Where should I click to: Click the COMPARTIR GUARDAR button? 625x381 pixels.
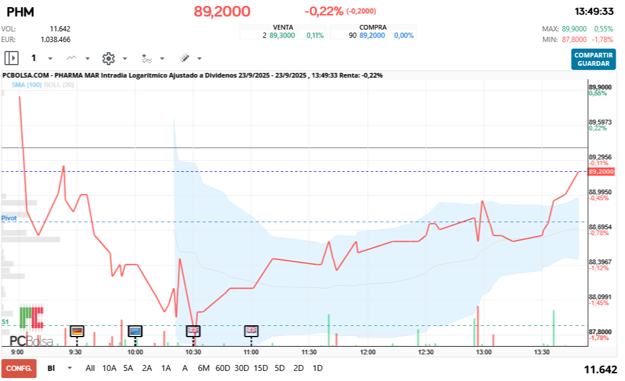click(593, 59)
